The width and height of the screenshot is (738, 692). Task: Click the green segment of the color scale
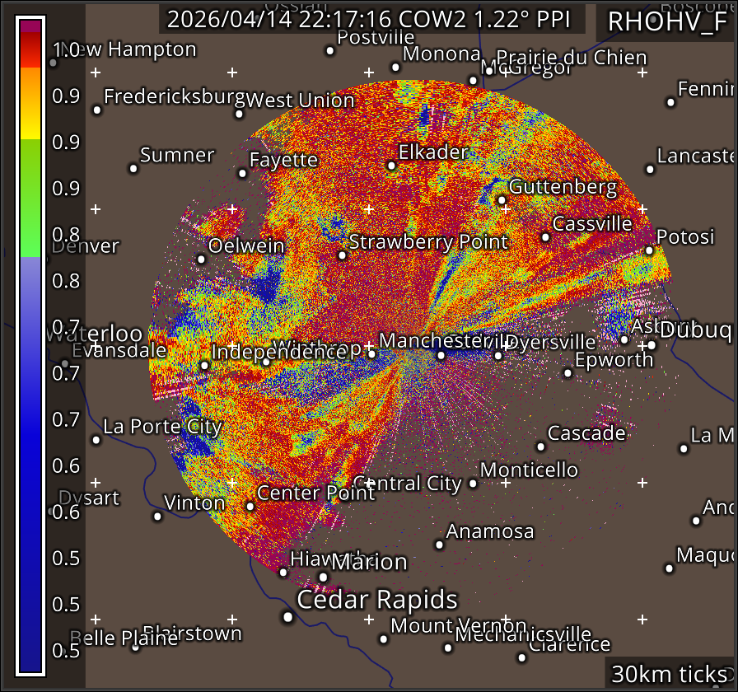click(30, 198)
